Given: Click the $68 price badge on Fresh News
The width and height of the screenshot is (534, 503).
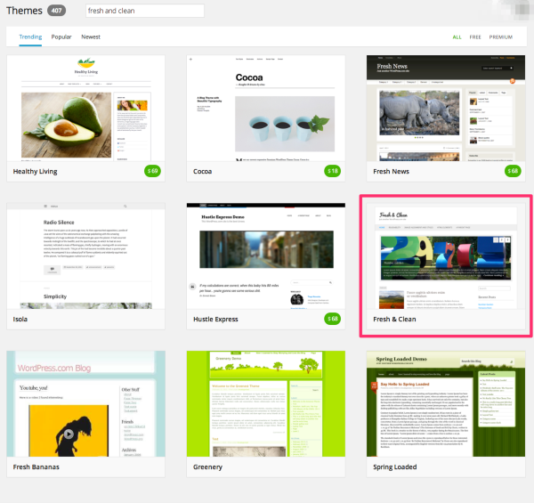Looking at the screenshot, I should coord(513,170).
